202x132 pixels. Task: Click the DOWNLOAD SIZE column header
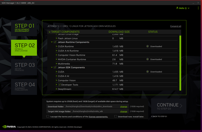(x=119, y=32)
